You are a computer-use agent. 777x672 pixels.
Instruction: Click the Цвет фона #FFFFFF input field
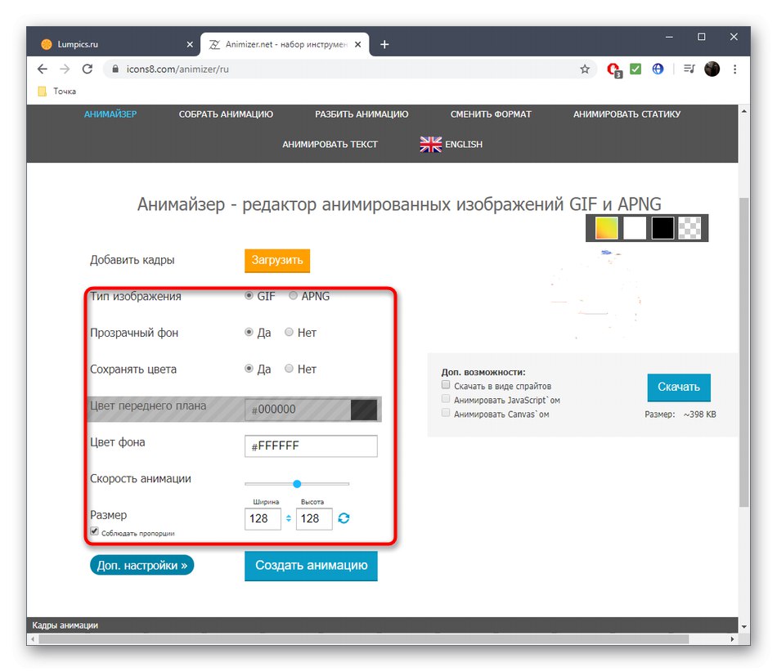click(310, 446)
